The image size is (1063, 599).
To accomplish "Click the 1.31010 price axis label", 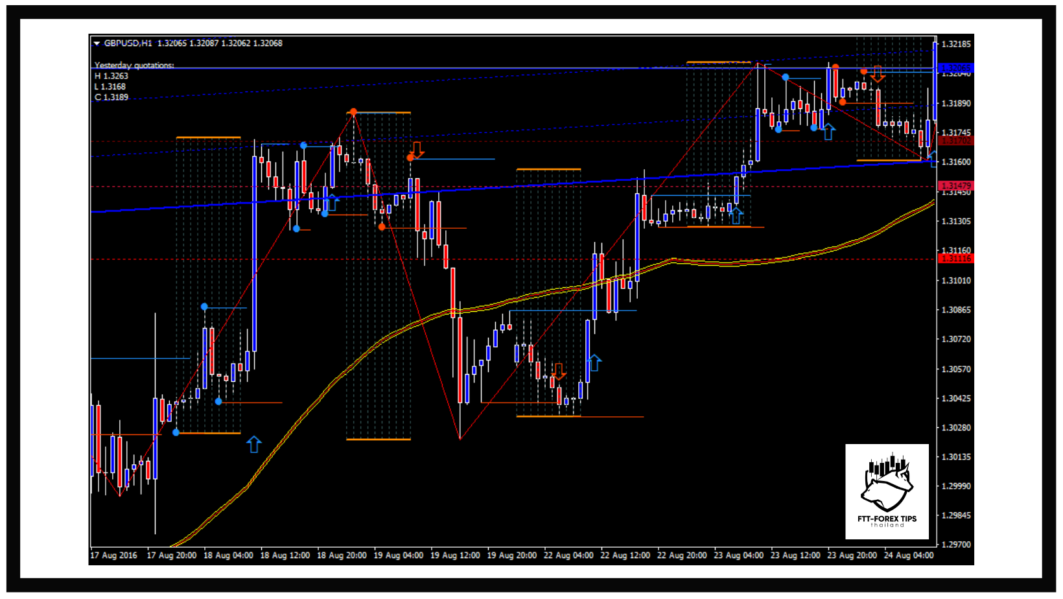I will [956, 281].
